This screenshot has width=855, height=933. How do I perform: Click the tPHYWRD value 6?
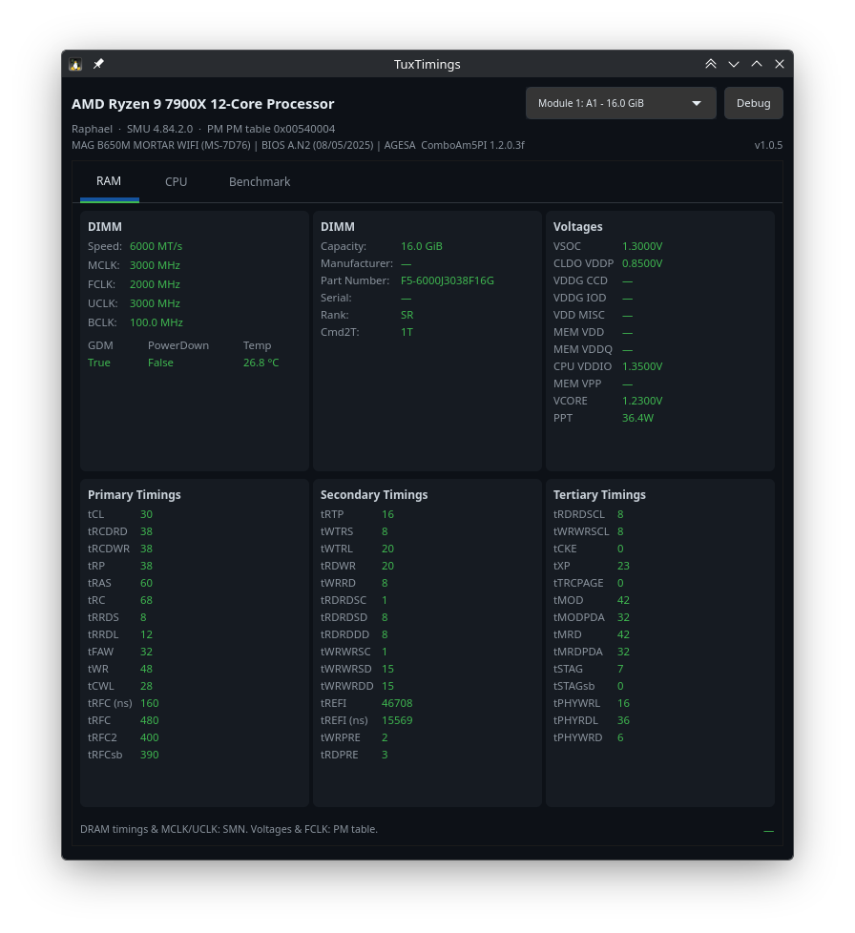tap(620, 737)
